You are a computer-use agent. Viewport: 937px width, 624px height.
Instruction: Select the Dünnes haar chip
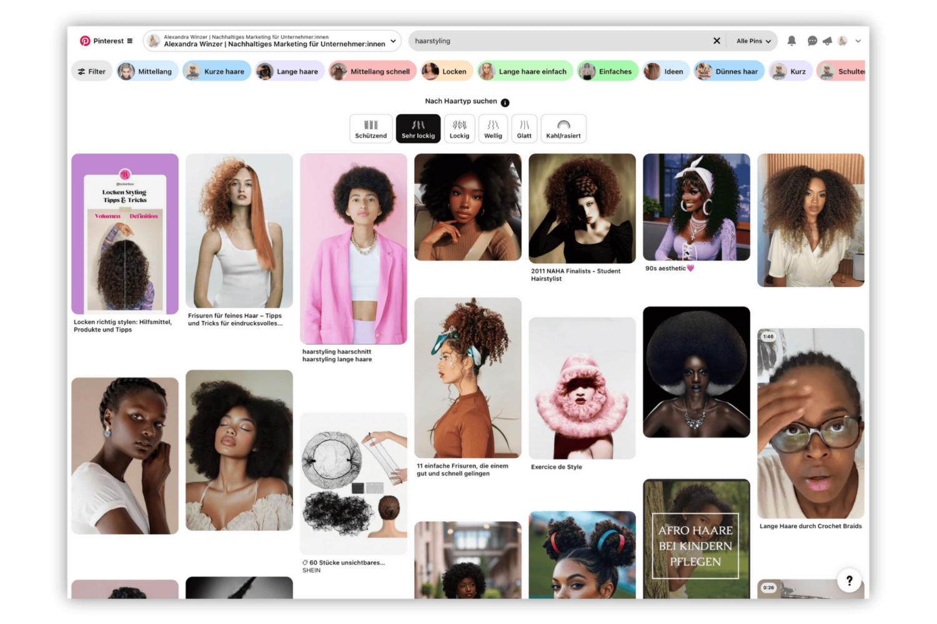tap(728, 72)
